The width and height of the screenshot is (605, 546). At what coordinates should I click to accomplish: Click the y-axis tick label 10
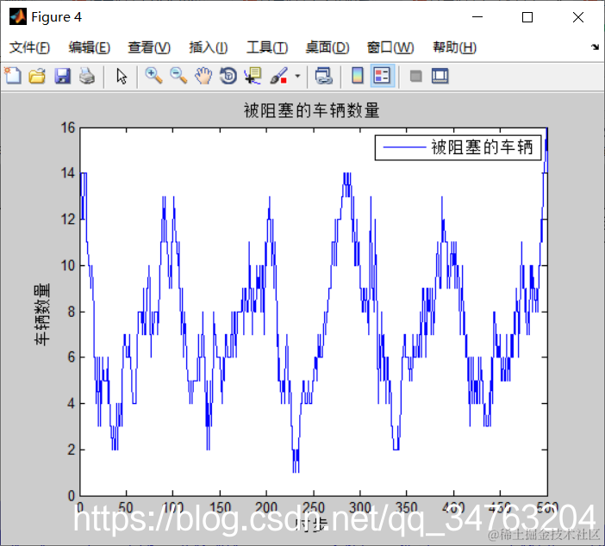(x=67, y=265)
